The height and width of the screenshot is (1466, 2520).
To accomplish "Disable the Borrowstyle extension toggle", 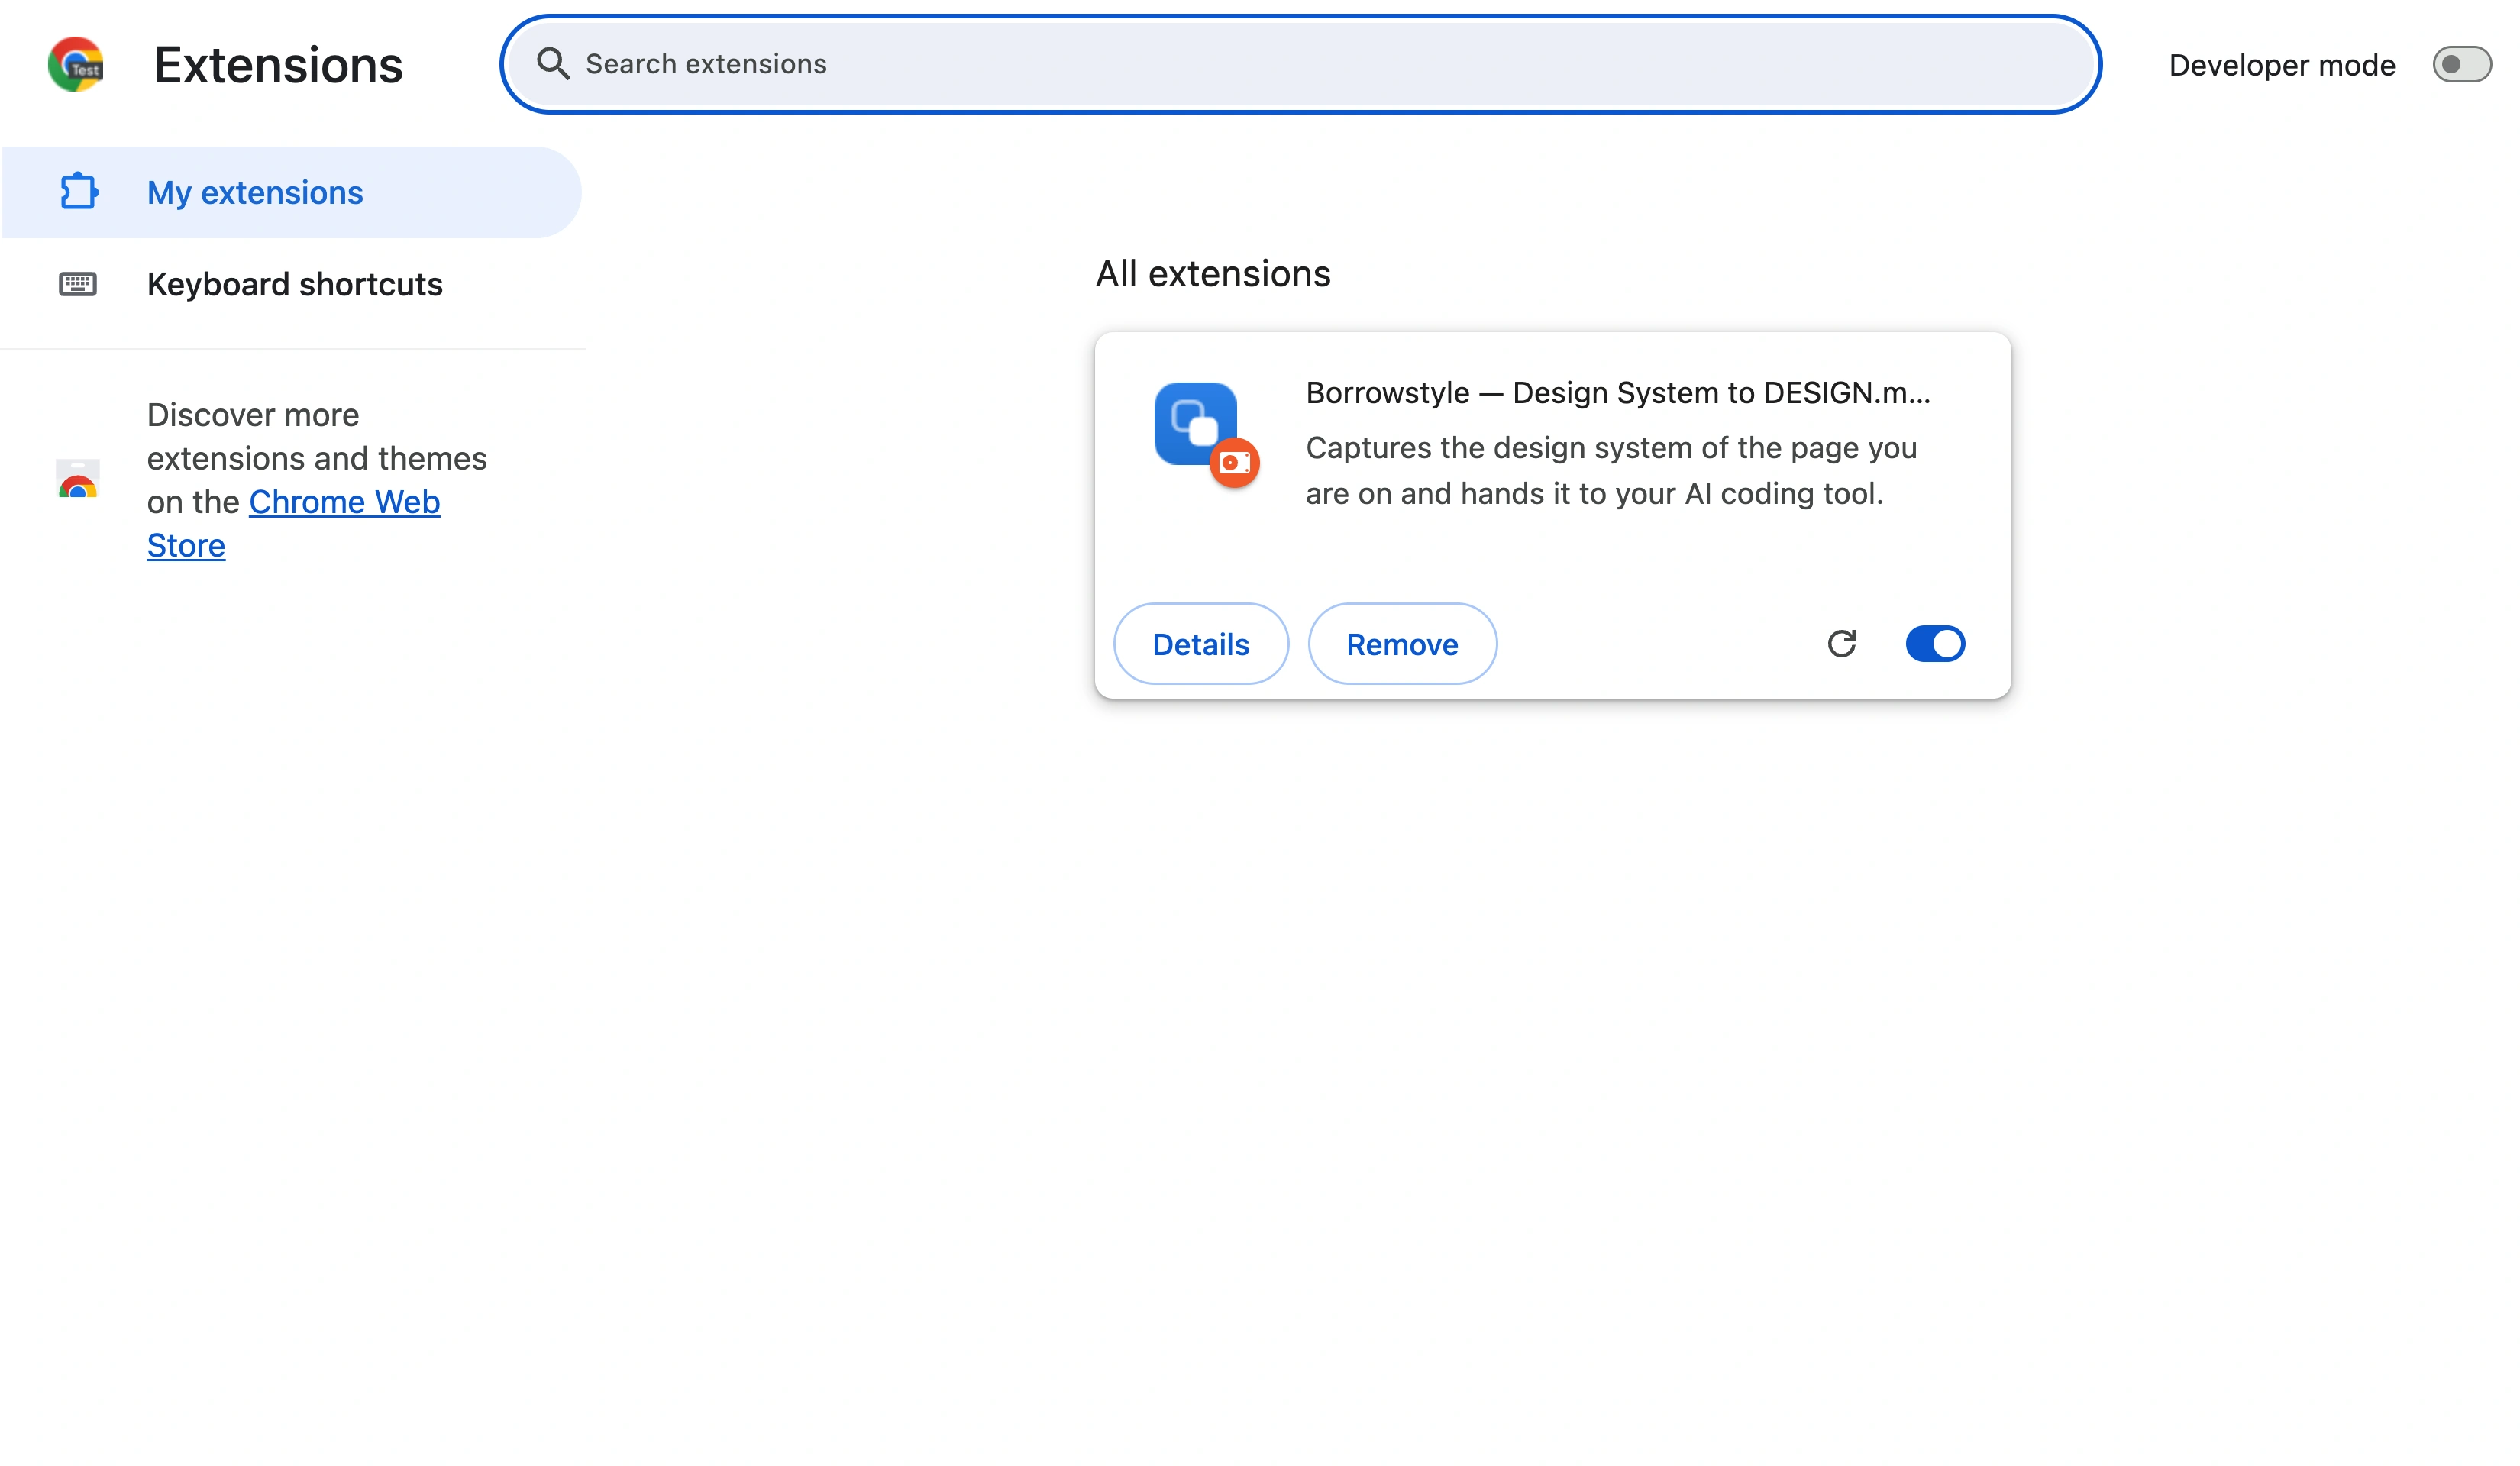I will pos(1935,644).
